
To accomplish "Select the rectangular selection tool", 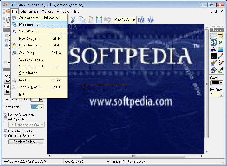I will [x=214, y=36].
